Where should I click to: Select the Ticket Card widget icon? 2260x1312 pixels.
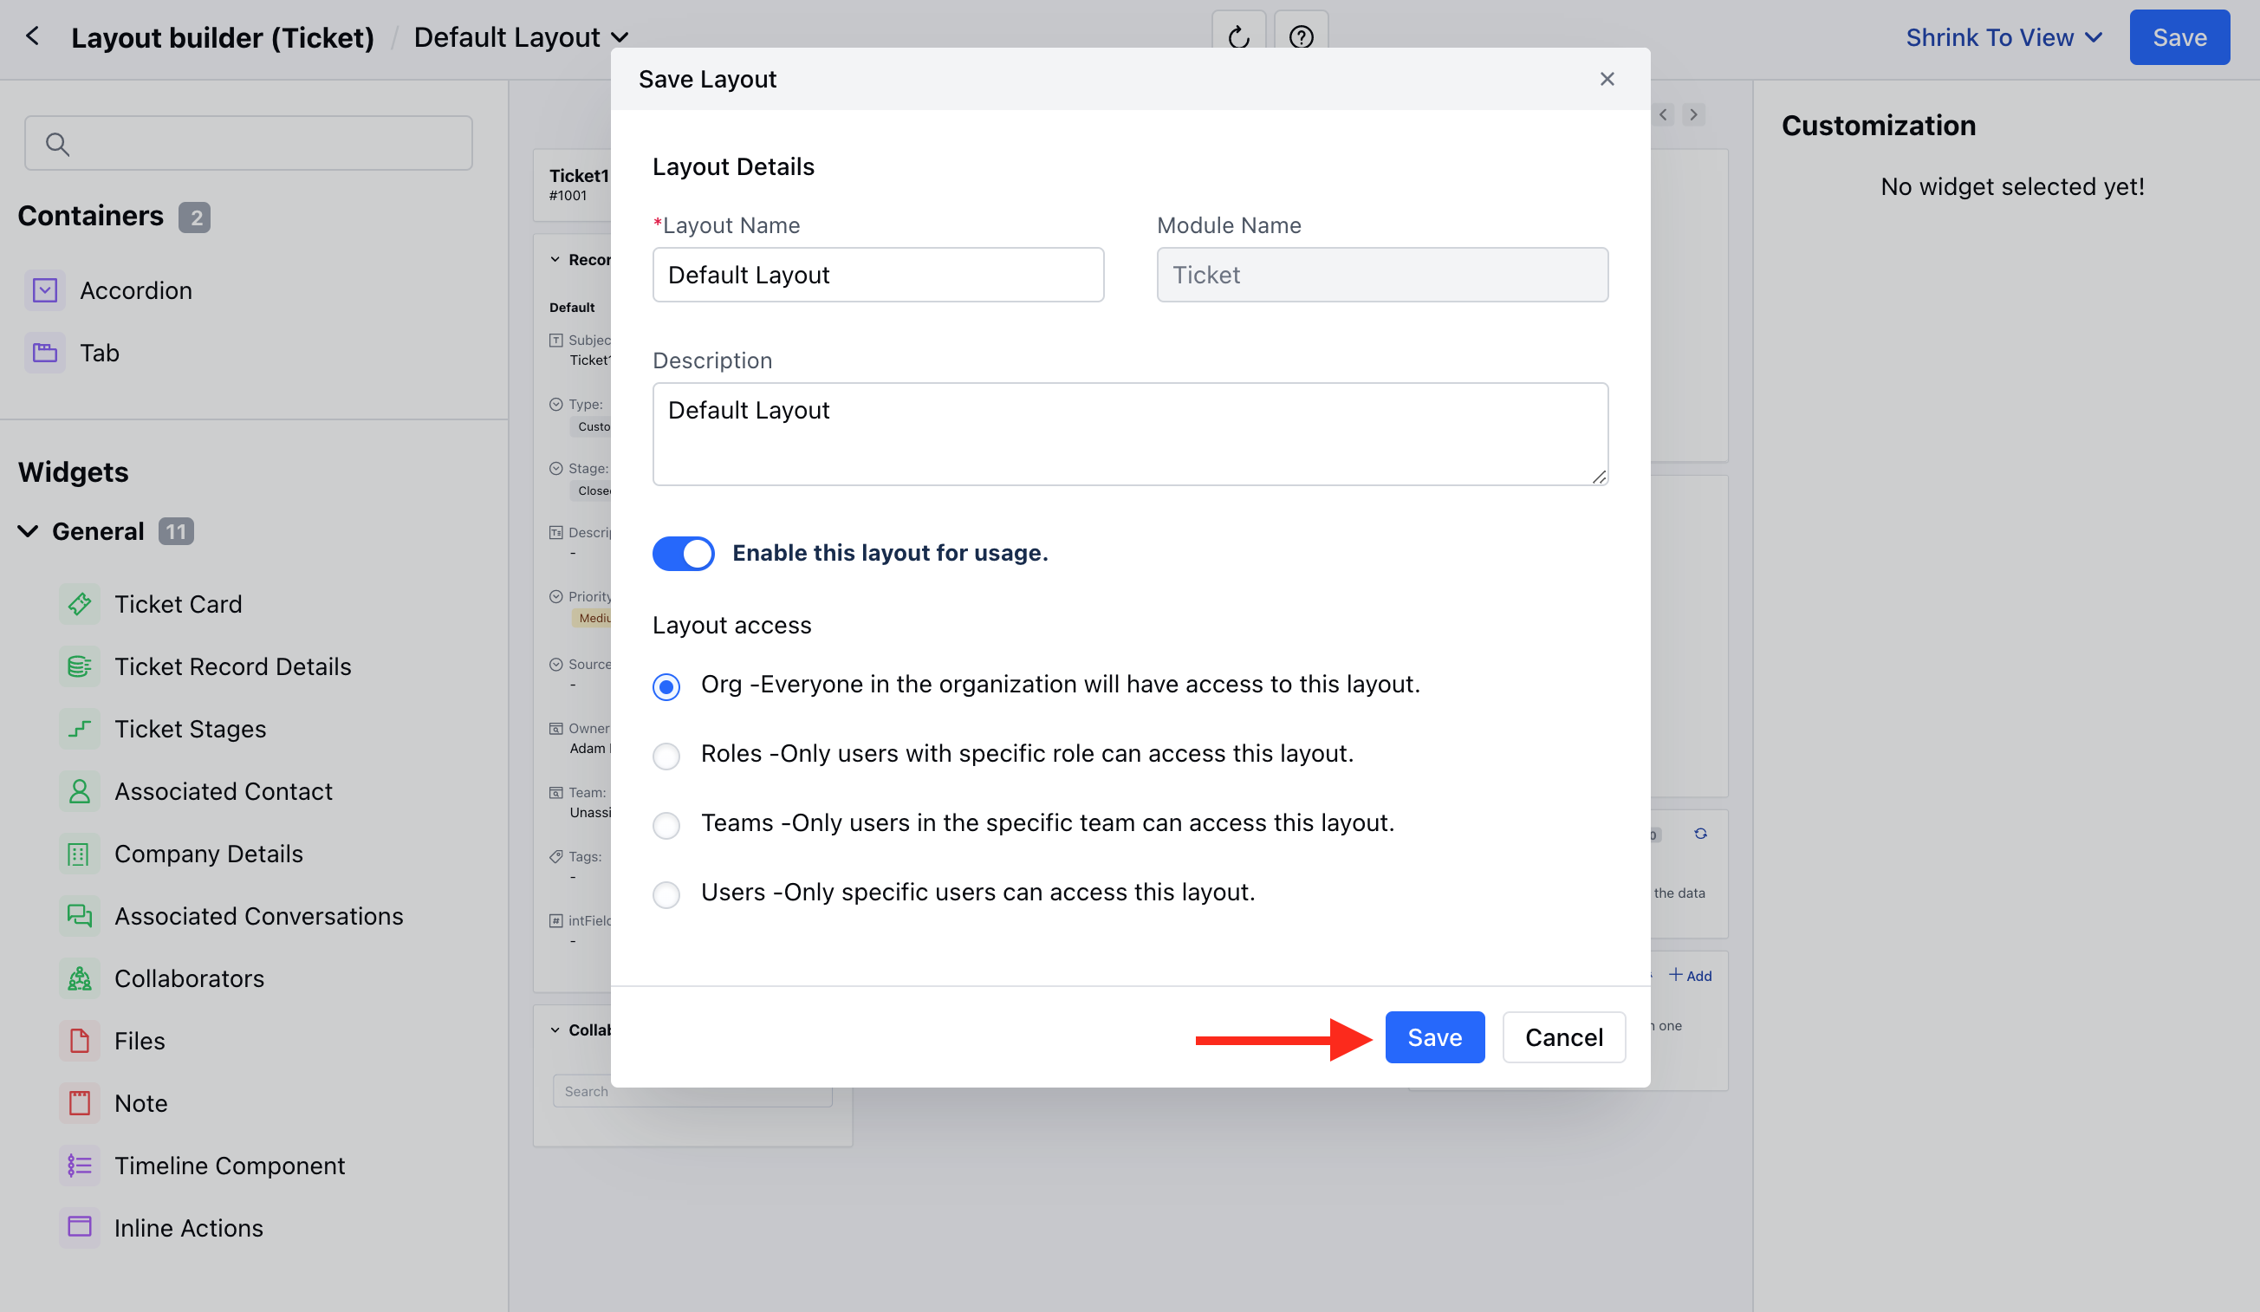(x=79, y=603)
